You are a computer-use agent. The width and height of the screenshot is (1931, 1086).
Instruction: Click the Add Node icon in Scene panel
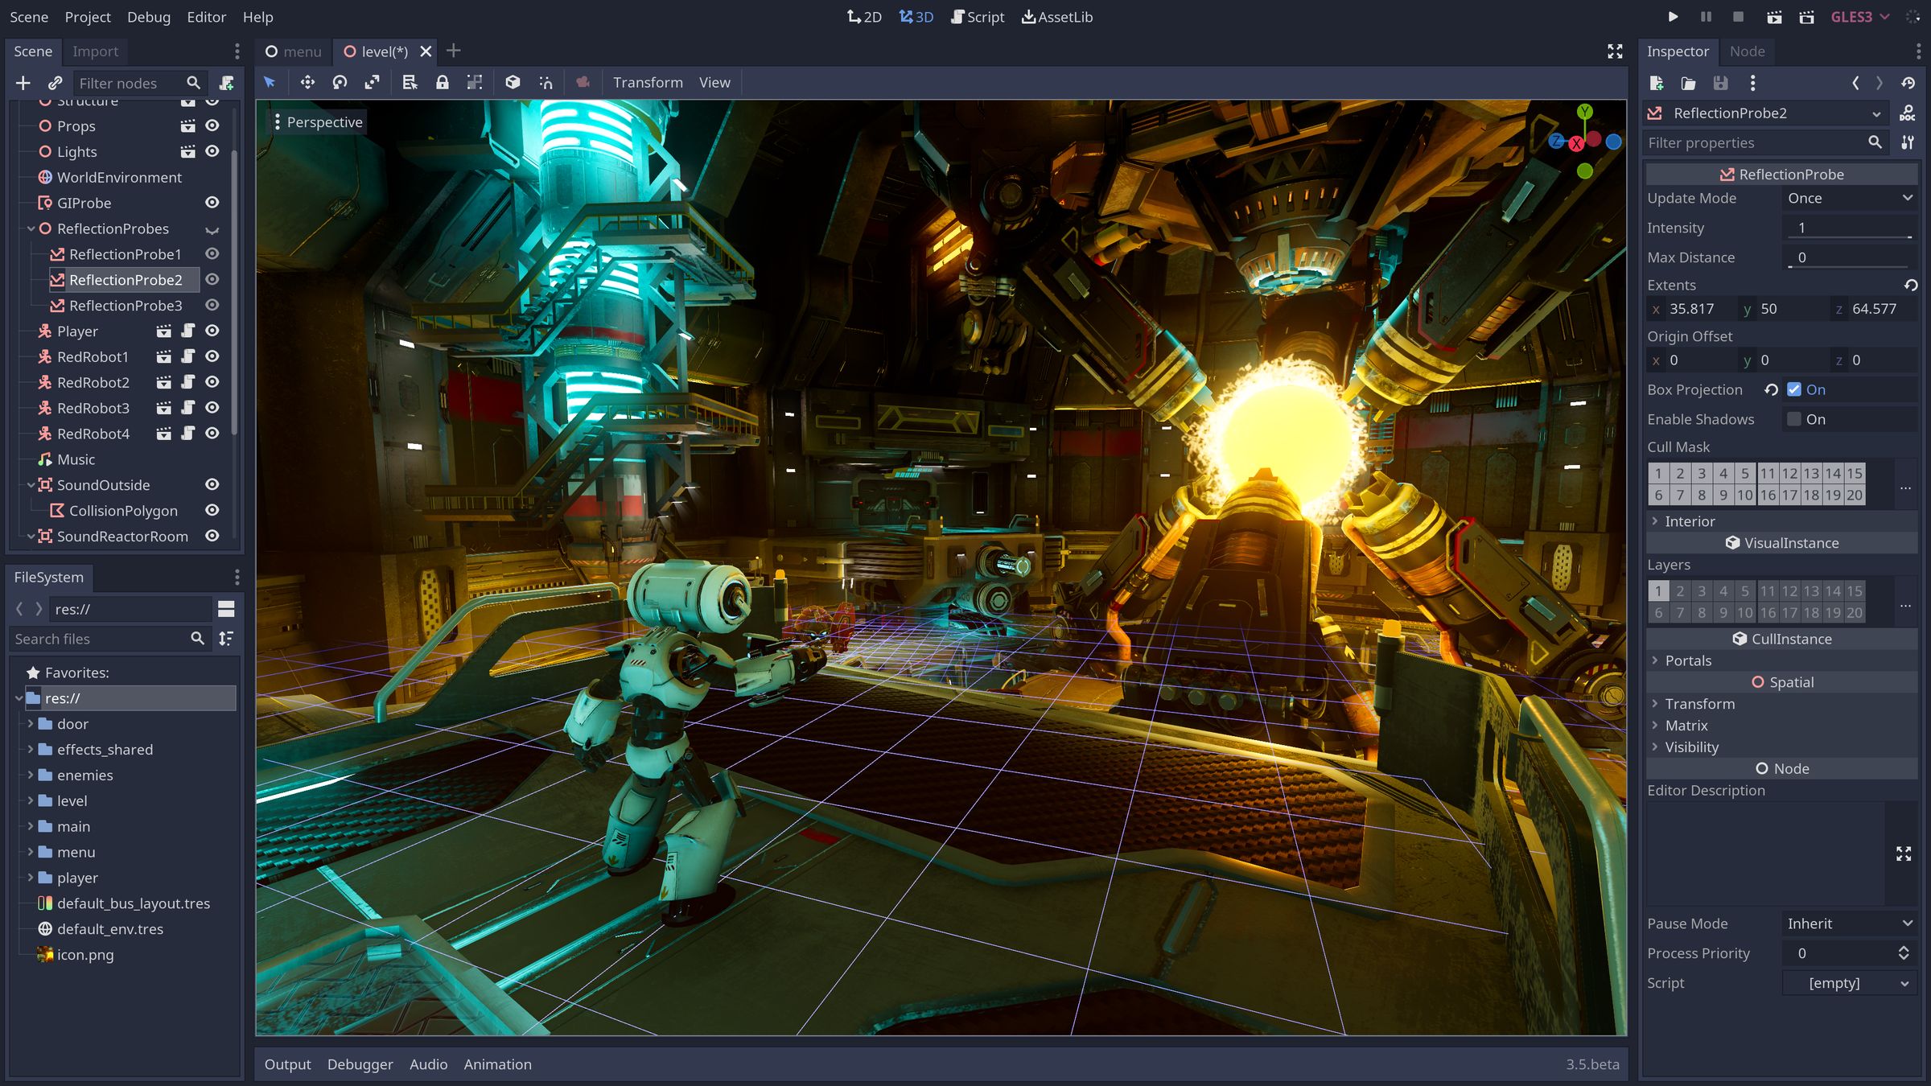click(x=23, y=82)
